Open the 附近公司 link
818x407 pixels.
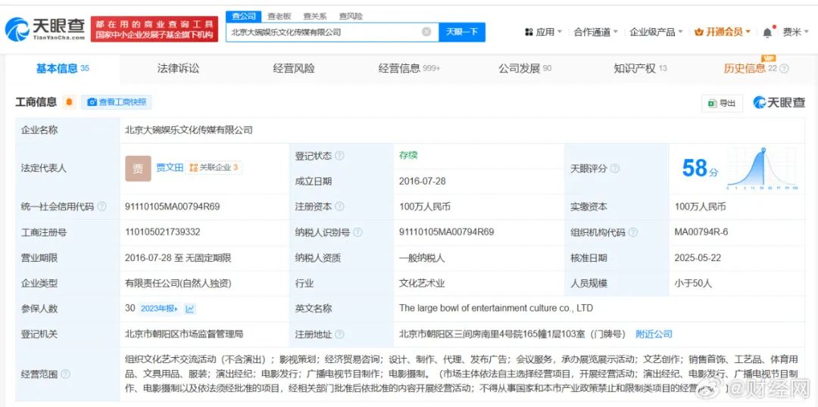point(654,334)
